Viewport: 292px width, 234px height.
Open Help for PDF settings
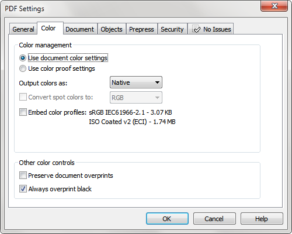click(262, 219)
